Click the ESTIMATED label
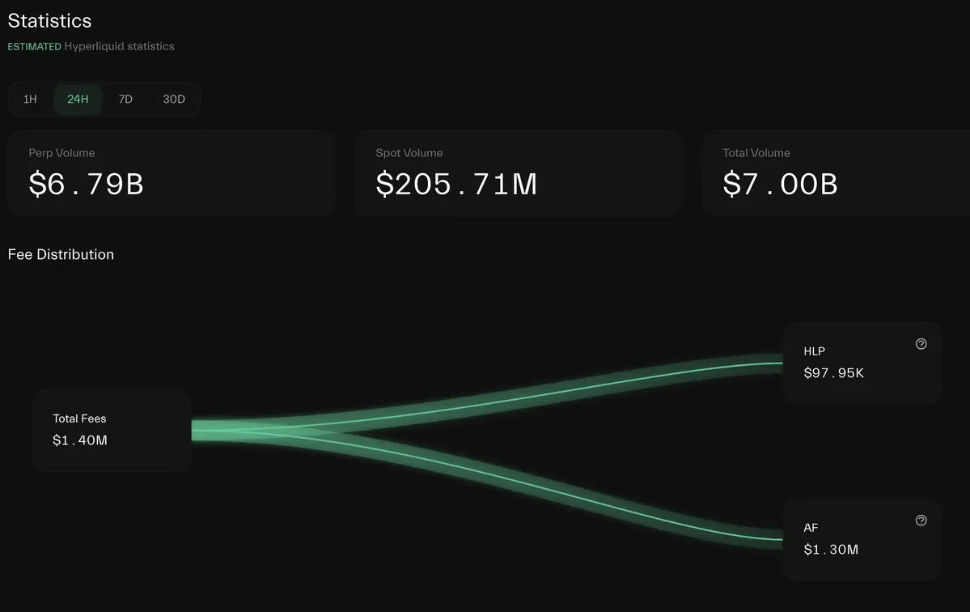Image resolution: width=970 pixels, height=612 pixels. 35,46
